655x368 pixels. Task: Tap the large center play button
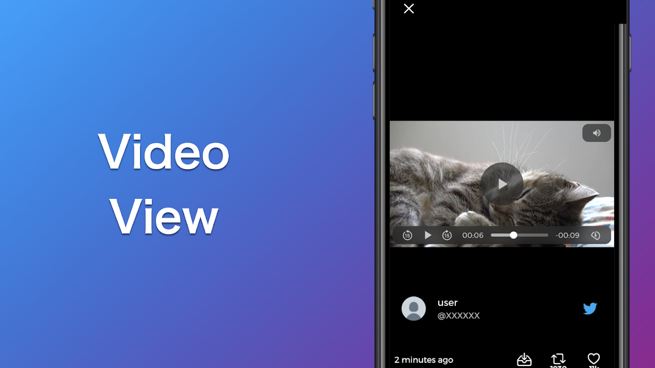pyautogui.click(x=502, y=184)
